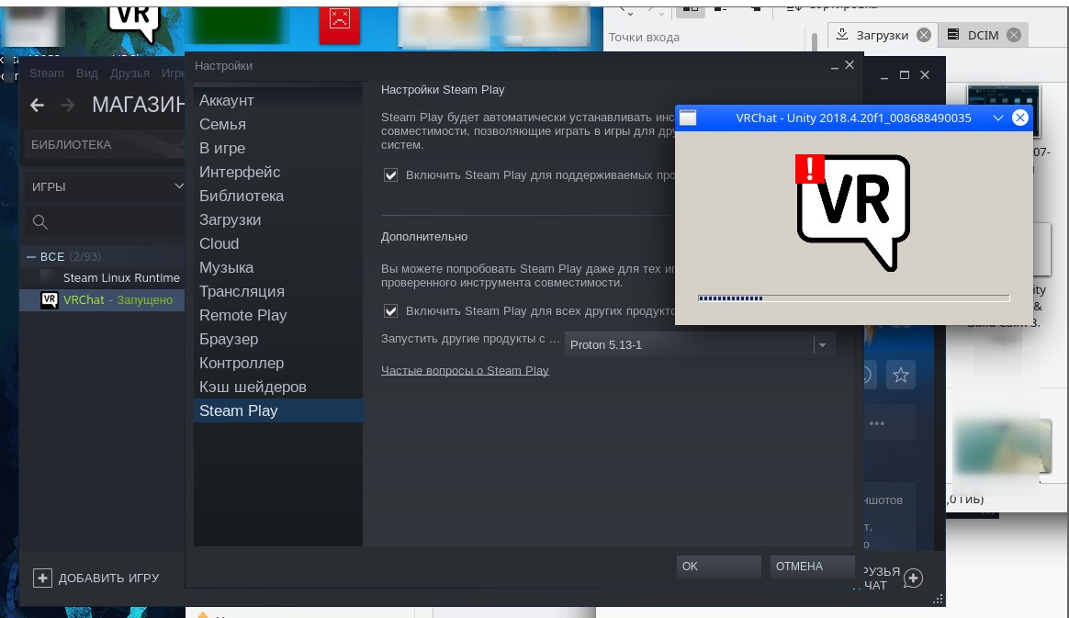Click VRChat loading progress bar
This screenshot has height=618, width=1069.
853,298
